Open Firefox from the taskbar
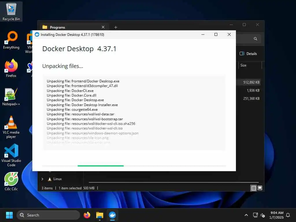Image resolution: width=296 pixels, height=222 pixels. coord(87,215)
